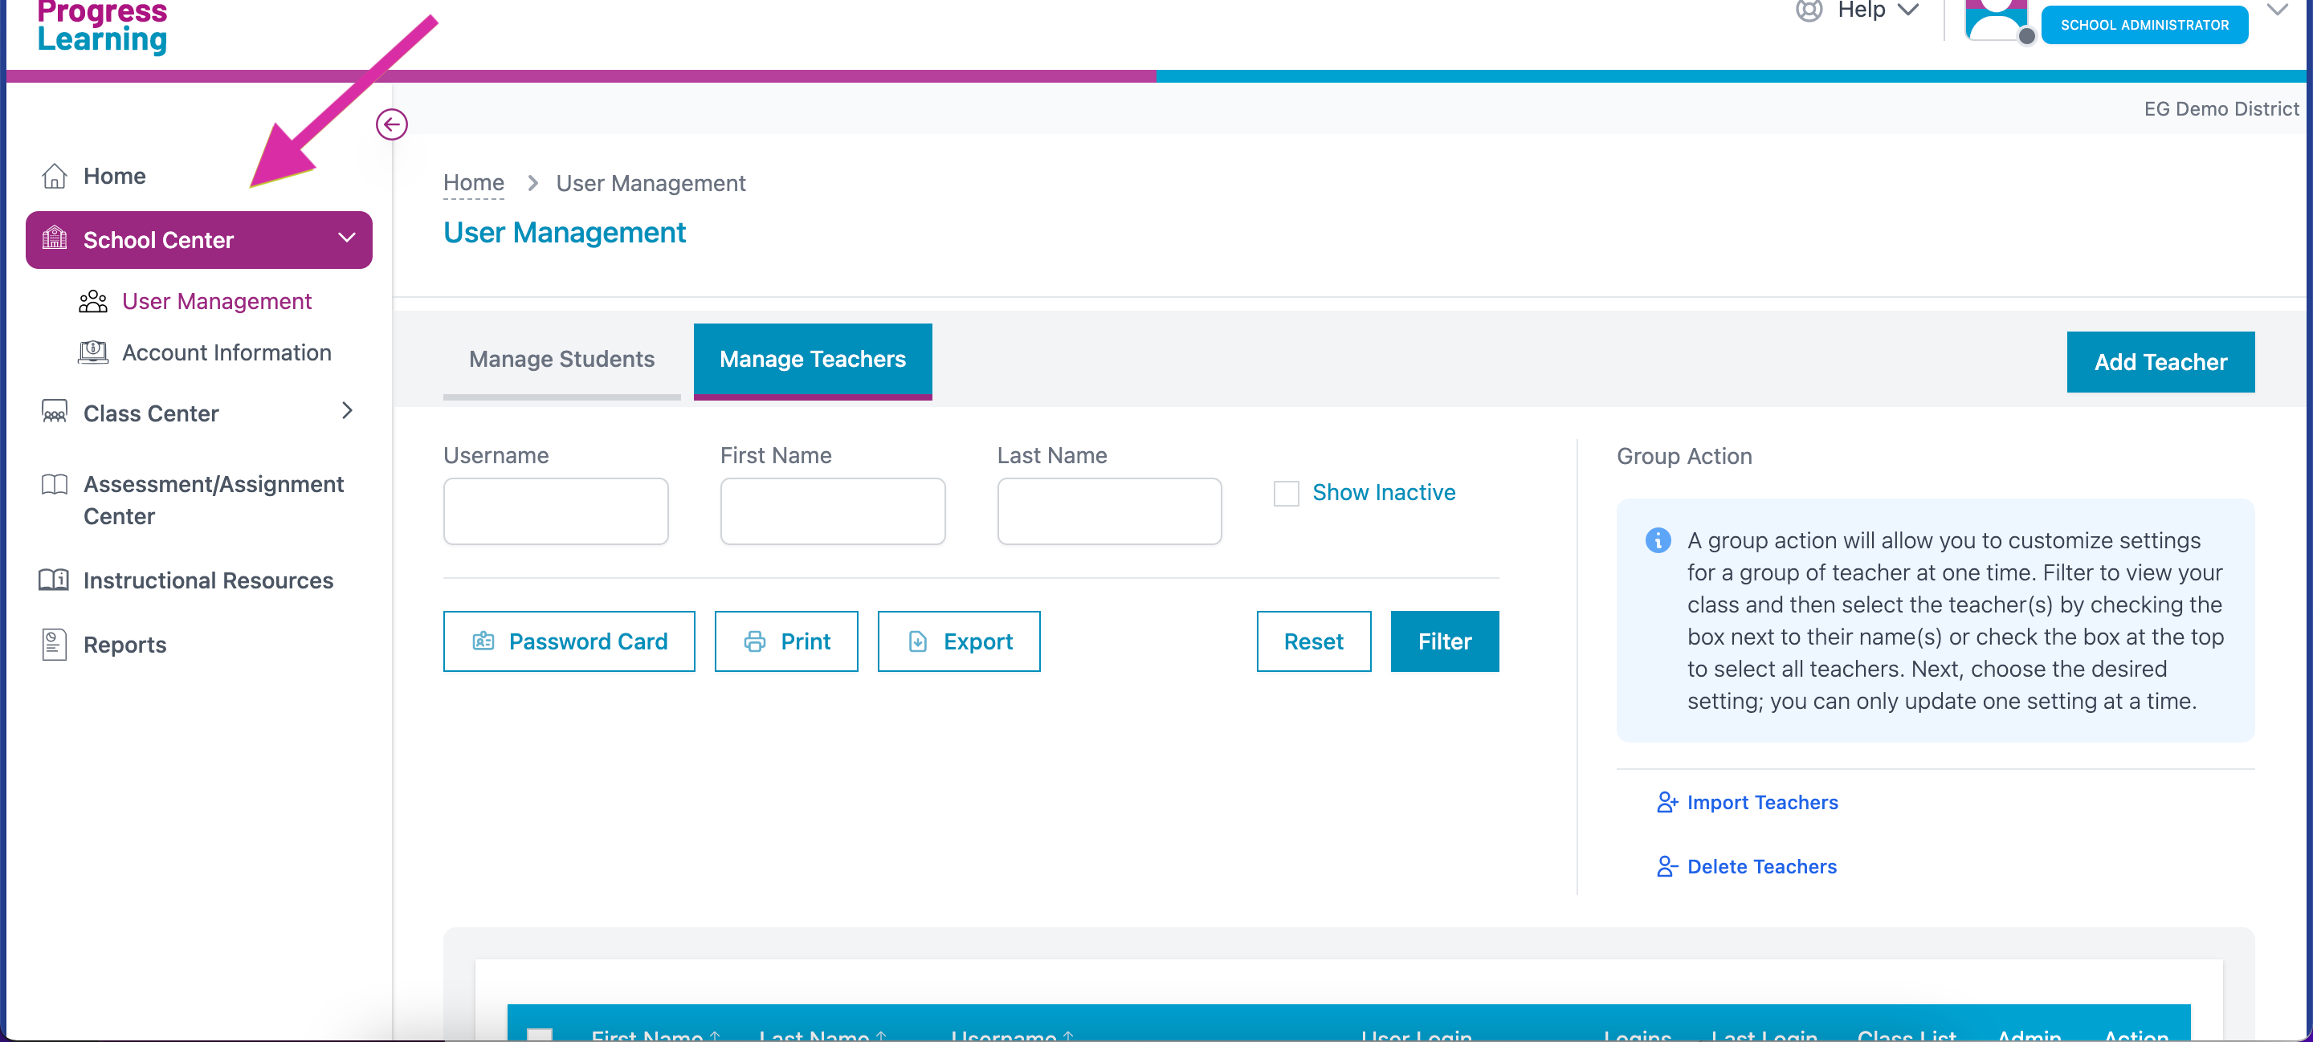This screenshot has width=2313, height=1042.
Task: Click the Print button
Action: pyautogui.click(x=785, y=641)
